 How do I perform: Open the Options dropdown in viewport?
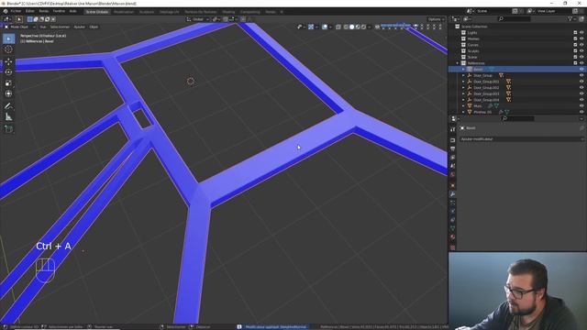click(x=437, y=19)
